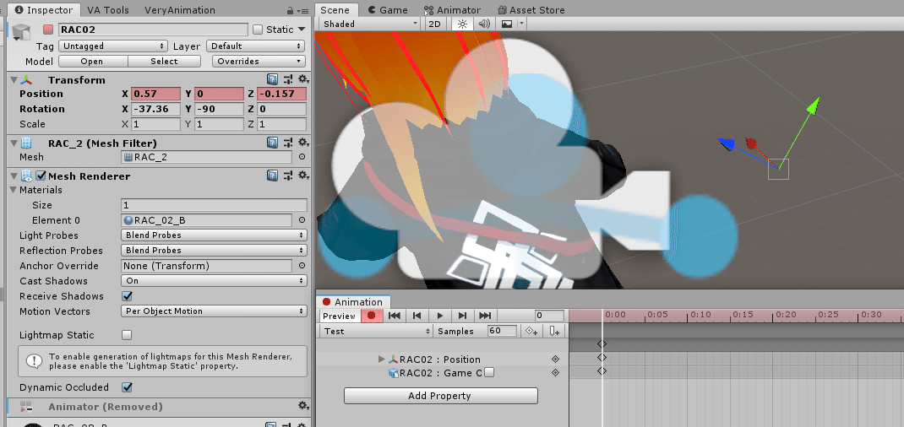
Task: Toggle scene audio speaker icon
Action: pos(484,24)
